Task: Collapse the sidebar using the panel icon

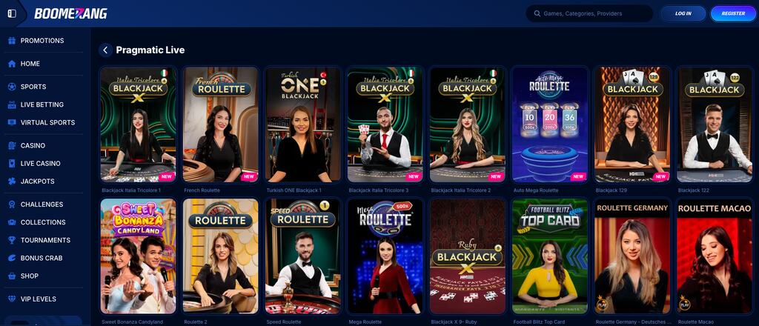Action: [12, 13]
